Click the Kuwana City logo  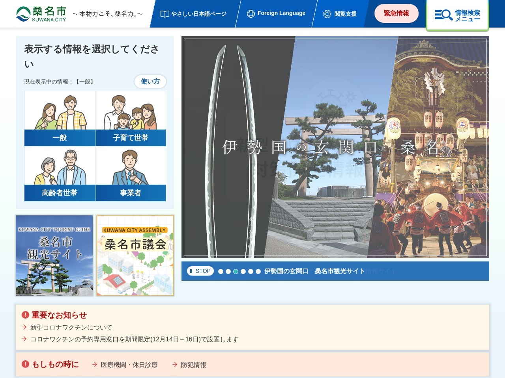coord(41,14)
